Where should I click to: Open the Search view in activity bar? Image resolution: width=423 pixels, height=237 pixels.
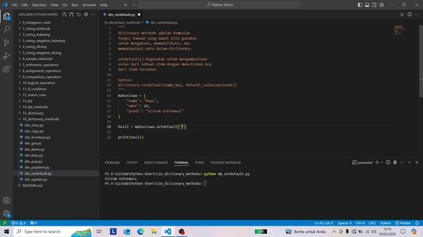pyautogui.click(x=7, y=29)
